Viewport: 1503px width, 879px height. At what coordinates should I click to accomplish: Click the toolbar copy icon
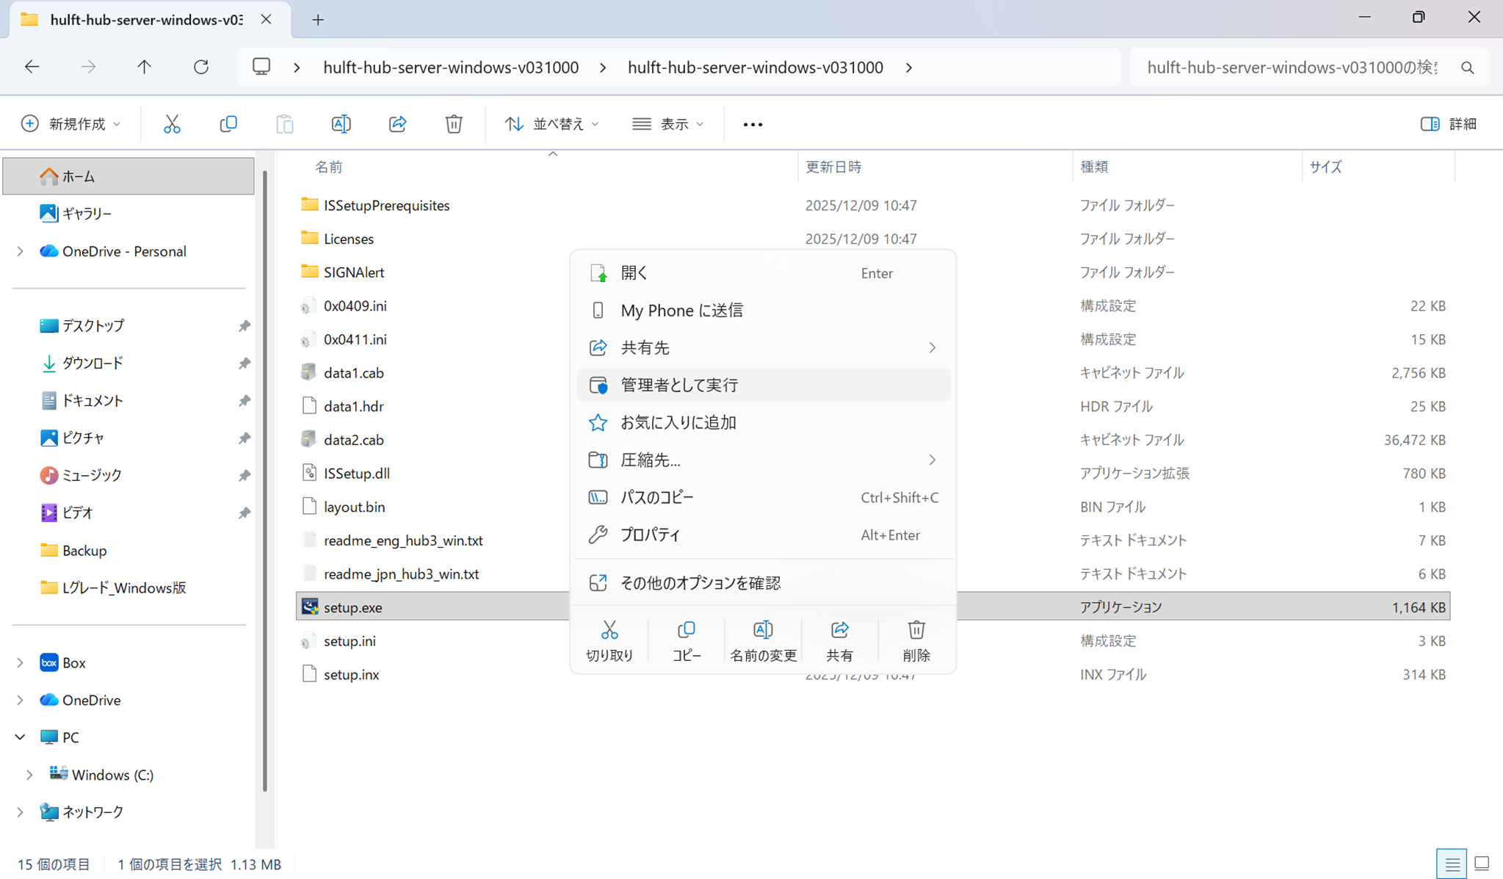228,124
